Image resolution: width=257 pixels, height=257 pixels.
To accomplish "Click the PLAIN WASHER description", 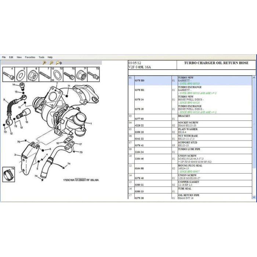I will (188, 131).
